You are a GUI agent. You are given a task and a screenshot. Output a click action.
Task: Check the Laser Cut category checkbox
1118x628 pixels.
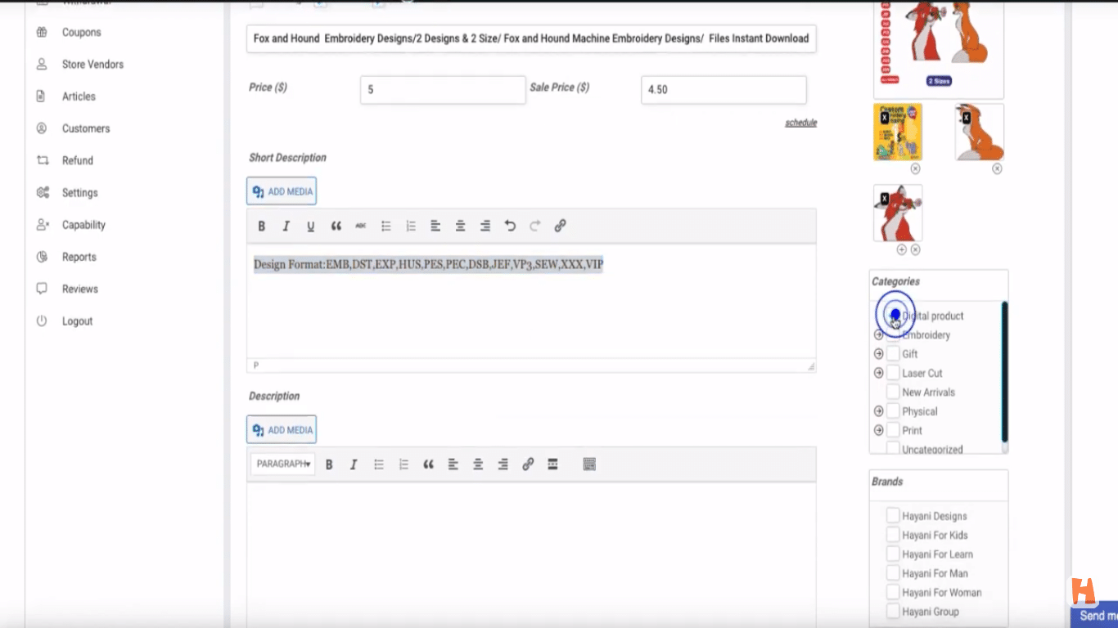[893, 373]
